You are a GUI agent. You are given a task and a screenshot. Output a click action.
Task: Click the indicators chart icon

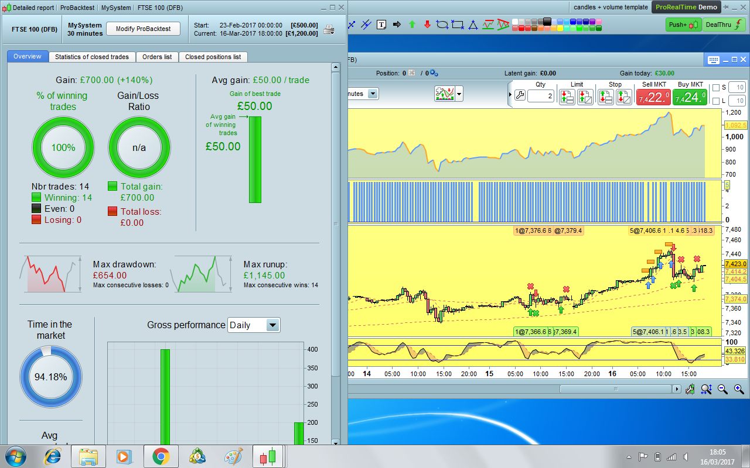(x=444, y=94)
